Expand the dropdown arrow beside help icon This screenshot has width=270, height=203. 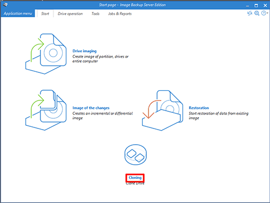(267, 13)
